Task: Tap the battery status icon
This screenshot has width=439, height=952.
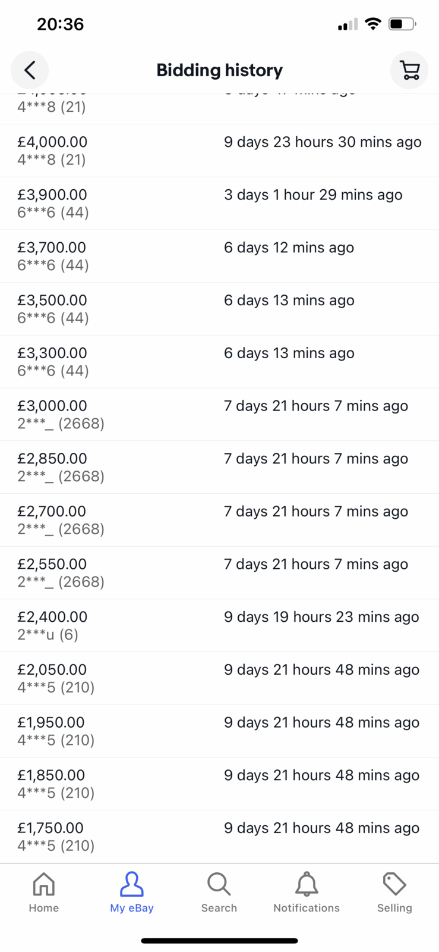Action: pos(403,24)
